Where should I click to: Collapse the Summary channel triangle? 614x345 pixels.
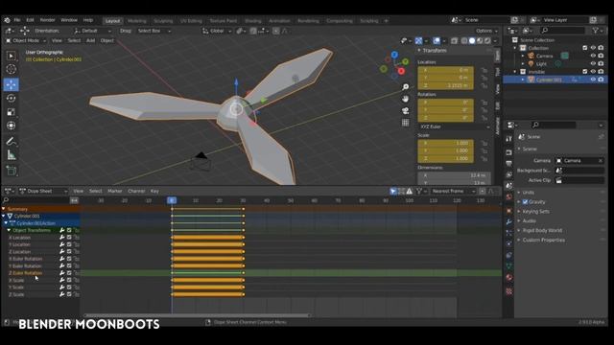coord(4,209)
